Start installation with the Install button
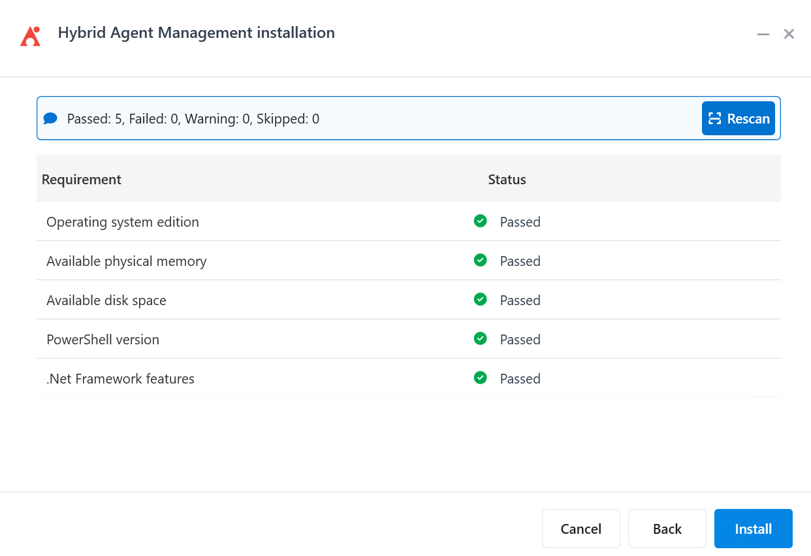 click(753, 529)
